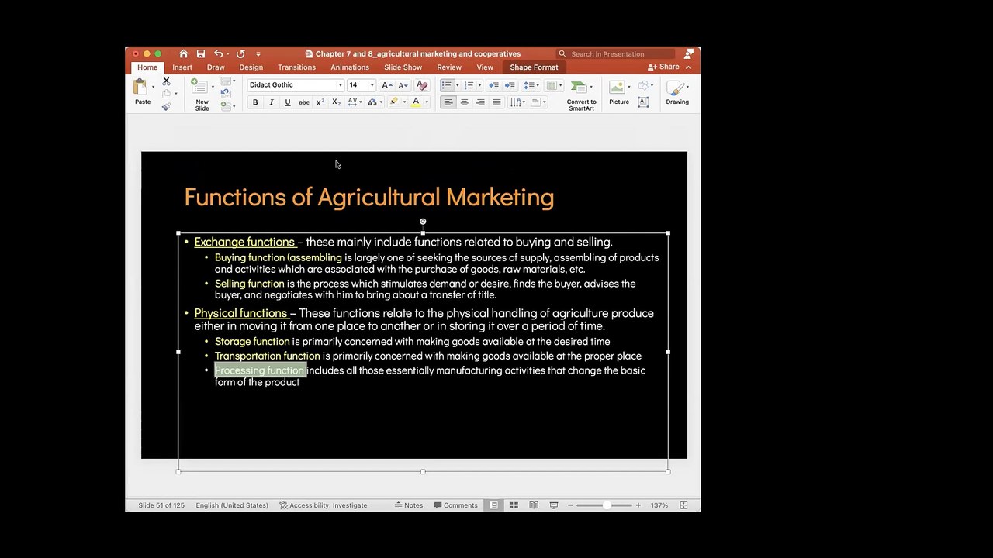This screenshot has height=558, width=993.
Task: Open the Slide Show tab
Action: 403,67
